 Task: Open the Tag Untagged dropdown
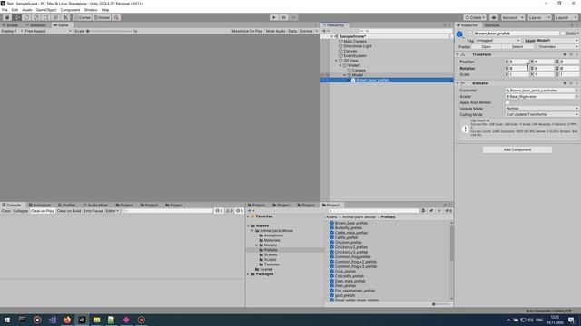click(x=497, y=40)
